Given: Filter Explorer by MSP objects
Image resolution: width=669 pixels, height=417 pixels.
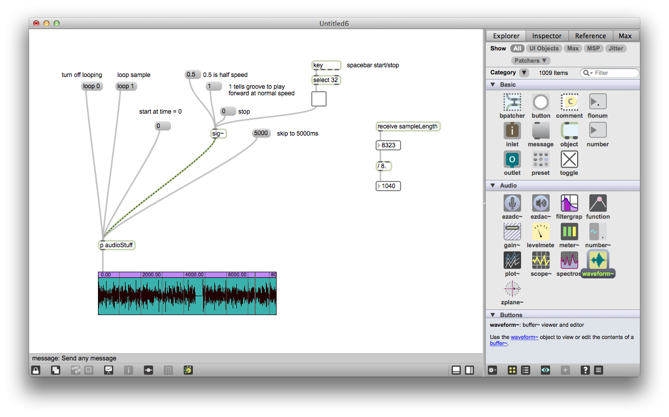Looking at the screenshot, I should coord(593,48).
